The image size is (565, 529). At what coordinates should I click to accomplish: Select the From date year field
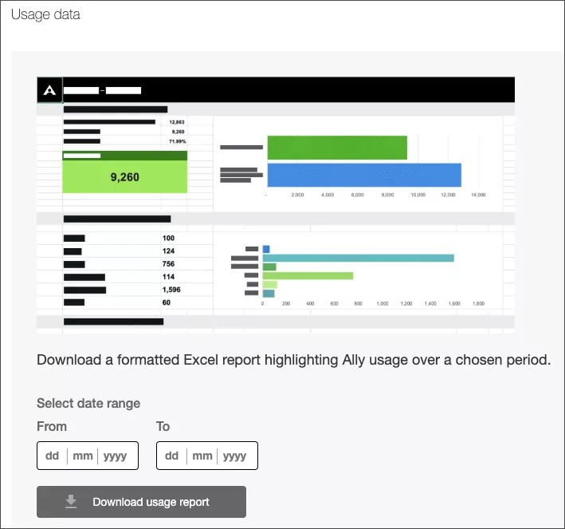[x=116, y=456]
